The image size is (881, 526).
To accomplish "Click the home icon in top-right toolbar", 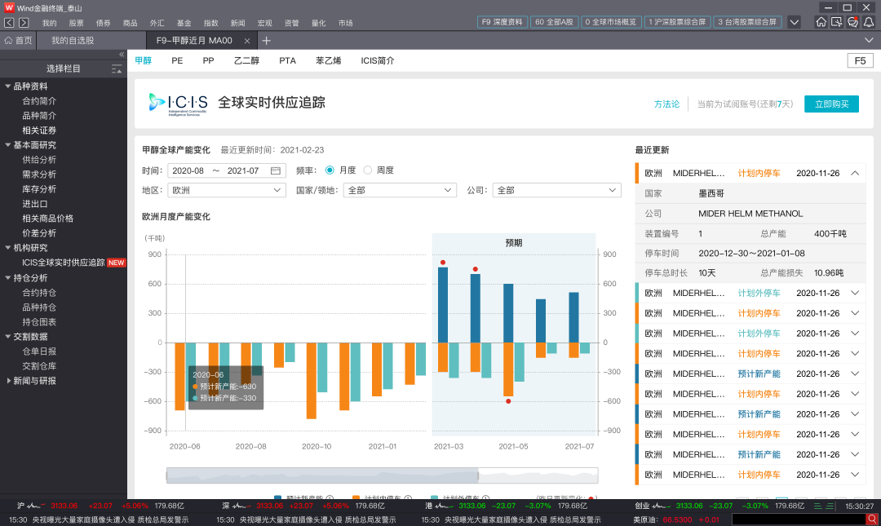I will tap(821, 22).
